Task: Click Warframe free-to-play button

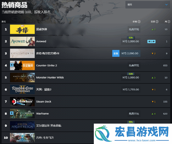Action: click(134, 114)
